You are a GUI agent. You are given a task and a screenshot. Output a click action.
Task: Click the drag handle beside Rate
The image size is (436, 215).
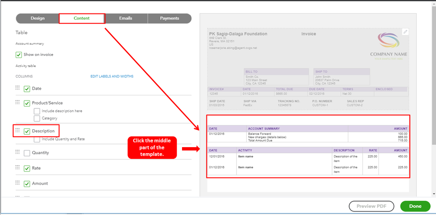[17, 167]
